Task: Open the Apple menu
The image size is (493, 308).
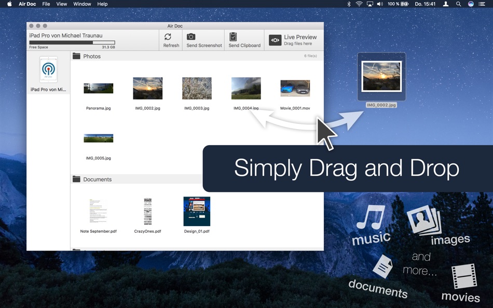Action: click(x=9, y=4)
